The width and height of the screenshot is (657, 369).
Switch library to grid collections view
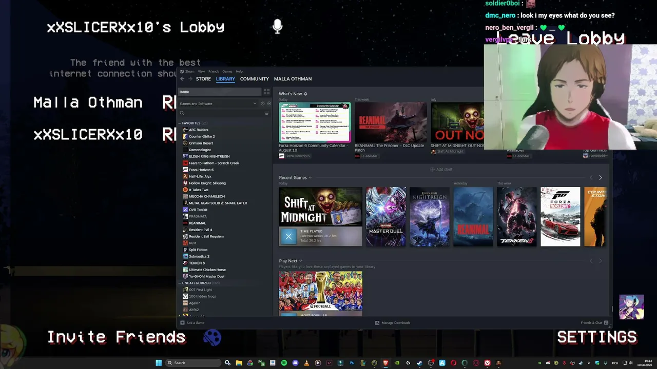point(266,92)
